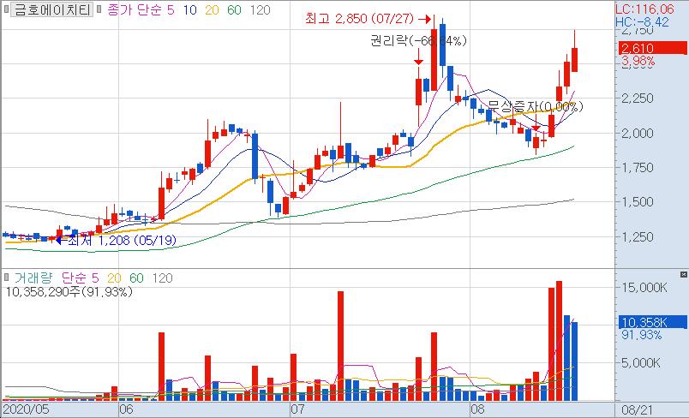Viewport: 689px width, 418px height.
Task: Click the 1,250 price axis label
Action: coord(638,236)
